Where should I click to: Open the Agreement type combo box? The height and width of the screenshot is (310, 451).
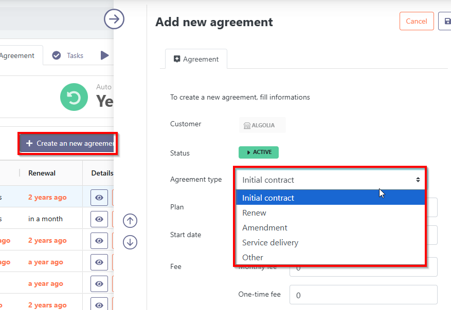(330, 180)
